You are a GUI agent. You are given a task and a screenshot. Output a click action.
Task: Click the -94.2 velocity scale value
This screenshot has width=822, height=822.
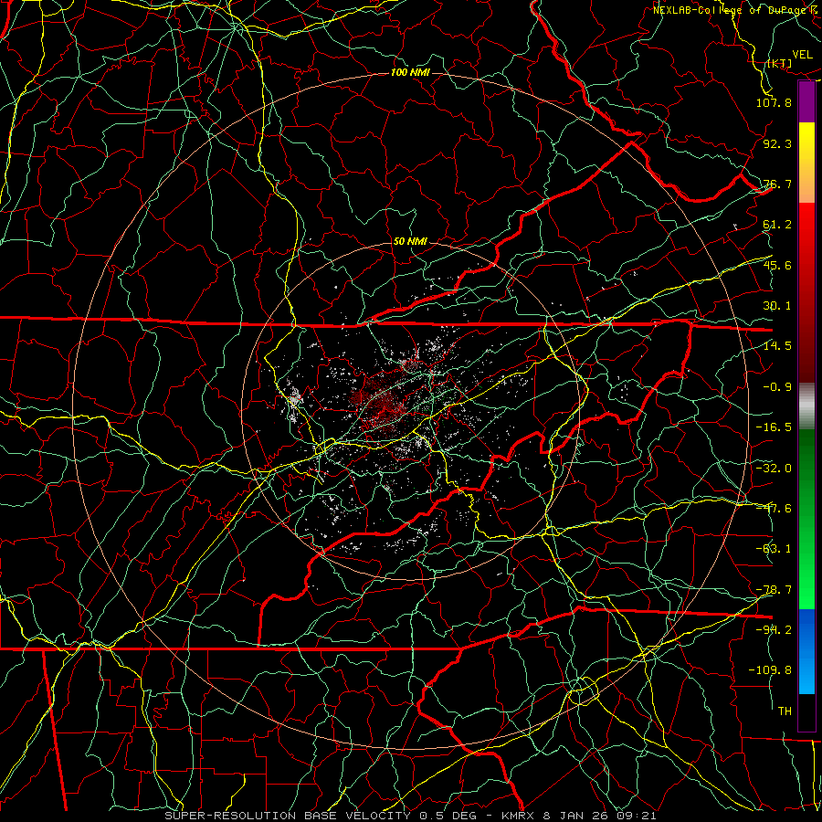point(774,630)
